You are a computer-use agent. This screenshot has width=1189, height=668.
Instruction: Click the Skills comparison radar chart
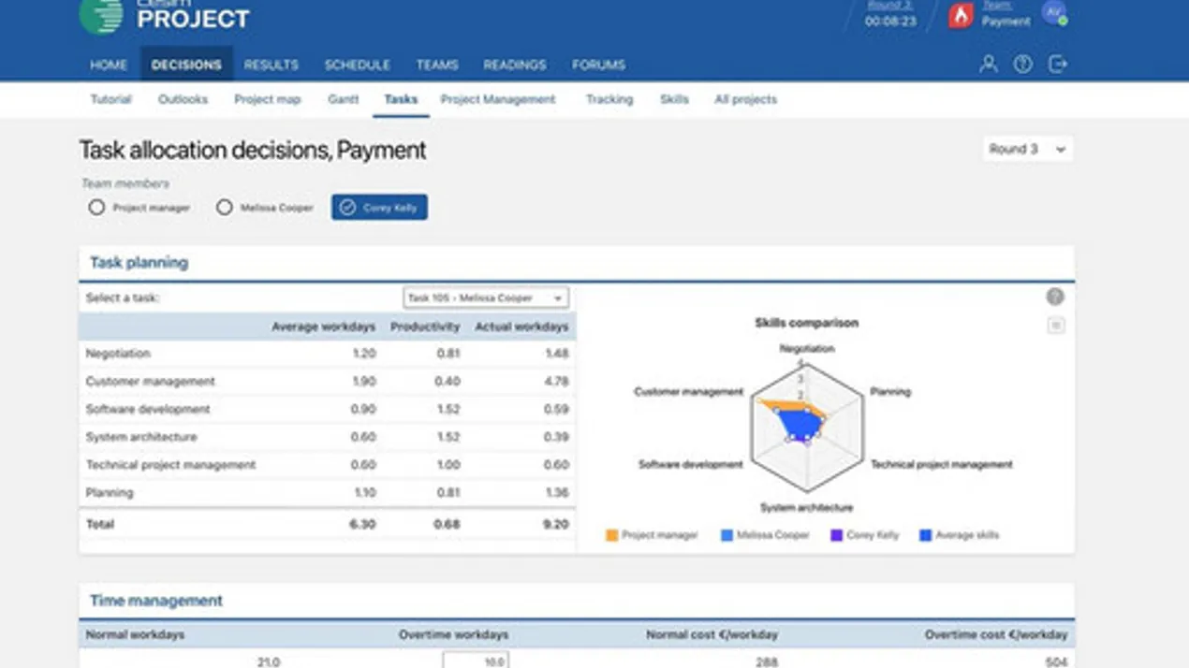click(806, 428)
